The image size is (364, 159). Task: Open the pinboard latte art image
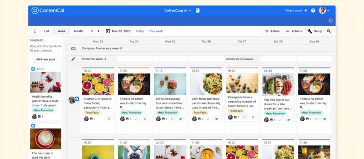click(x=45, y=139)
